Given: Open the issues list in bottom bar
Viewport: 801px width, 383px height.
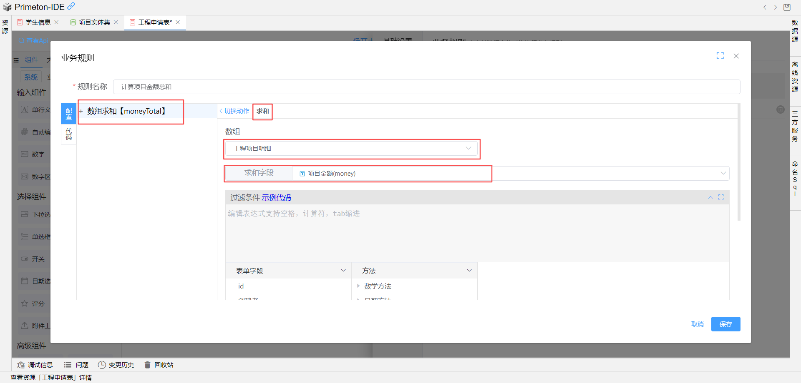Looking at the screenshot, I should [76, 365].
